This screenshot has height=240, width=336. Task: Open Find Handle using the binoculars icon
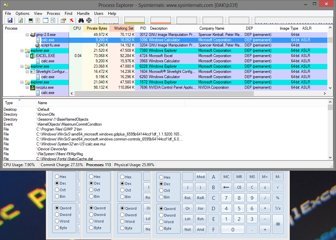pyautogui.click(x=82, y=20)
